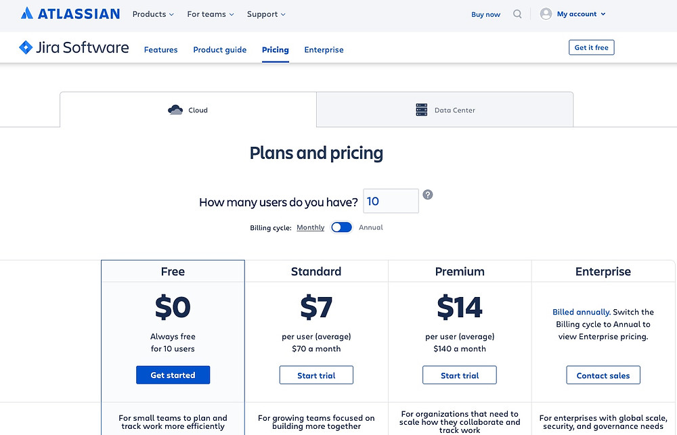Toggle the billing cycle switch

tap(341, 227)
